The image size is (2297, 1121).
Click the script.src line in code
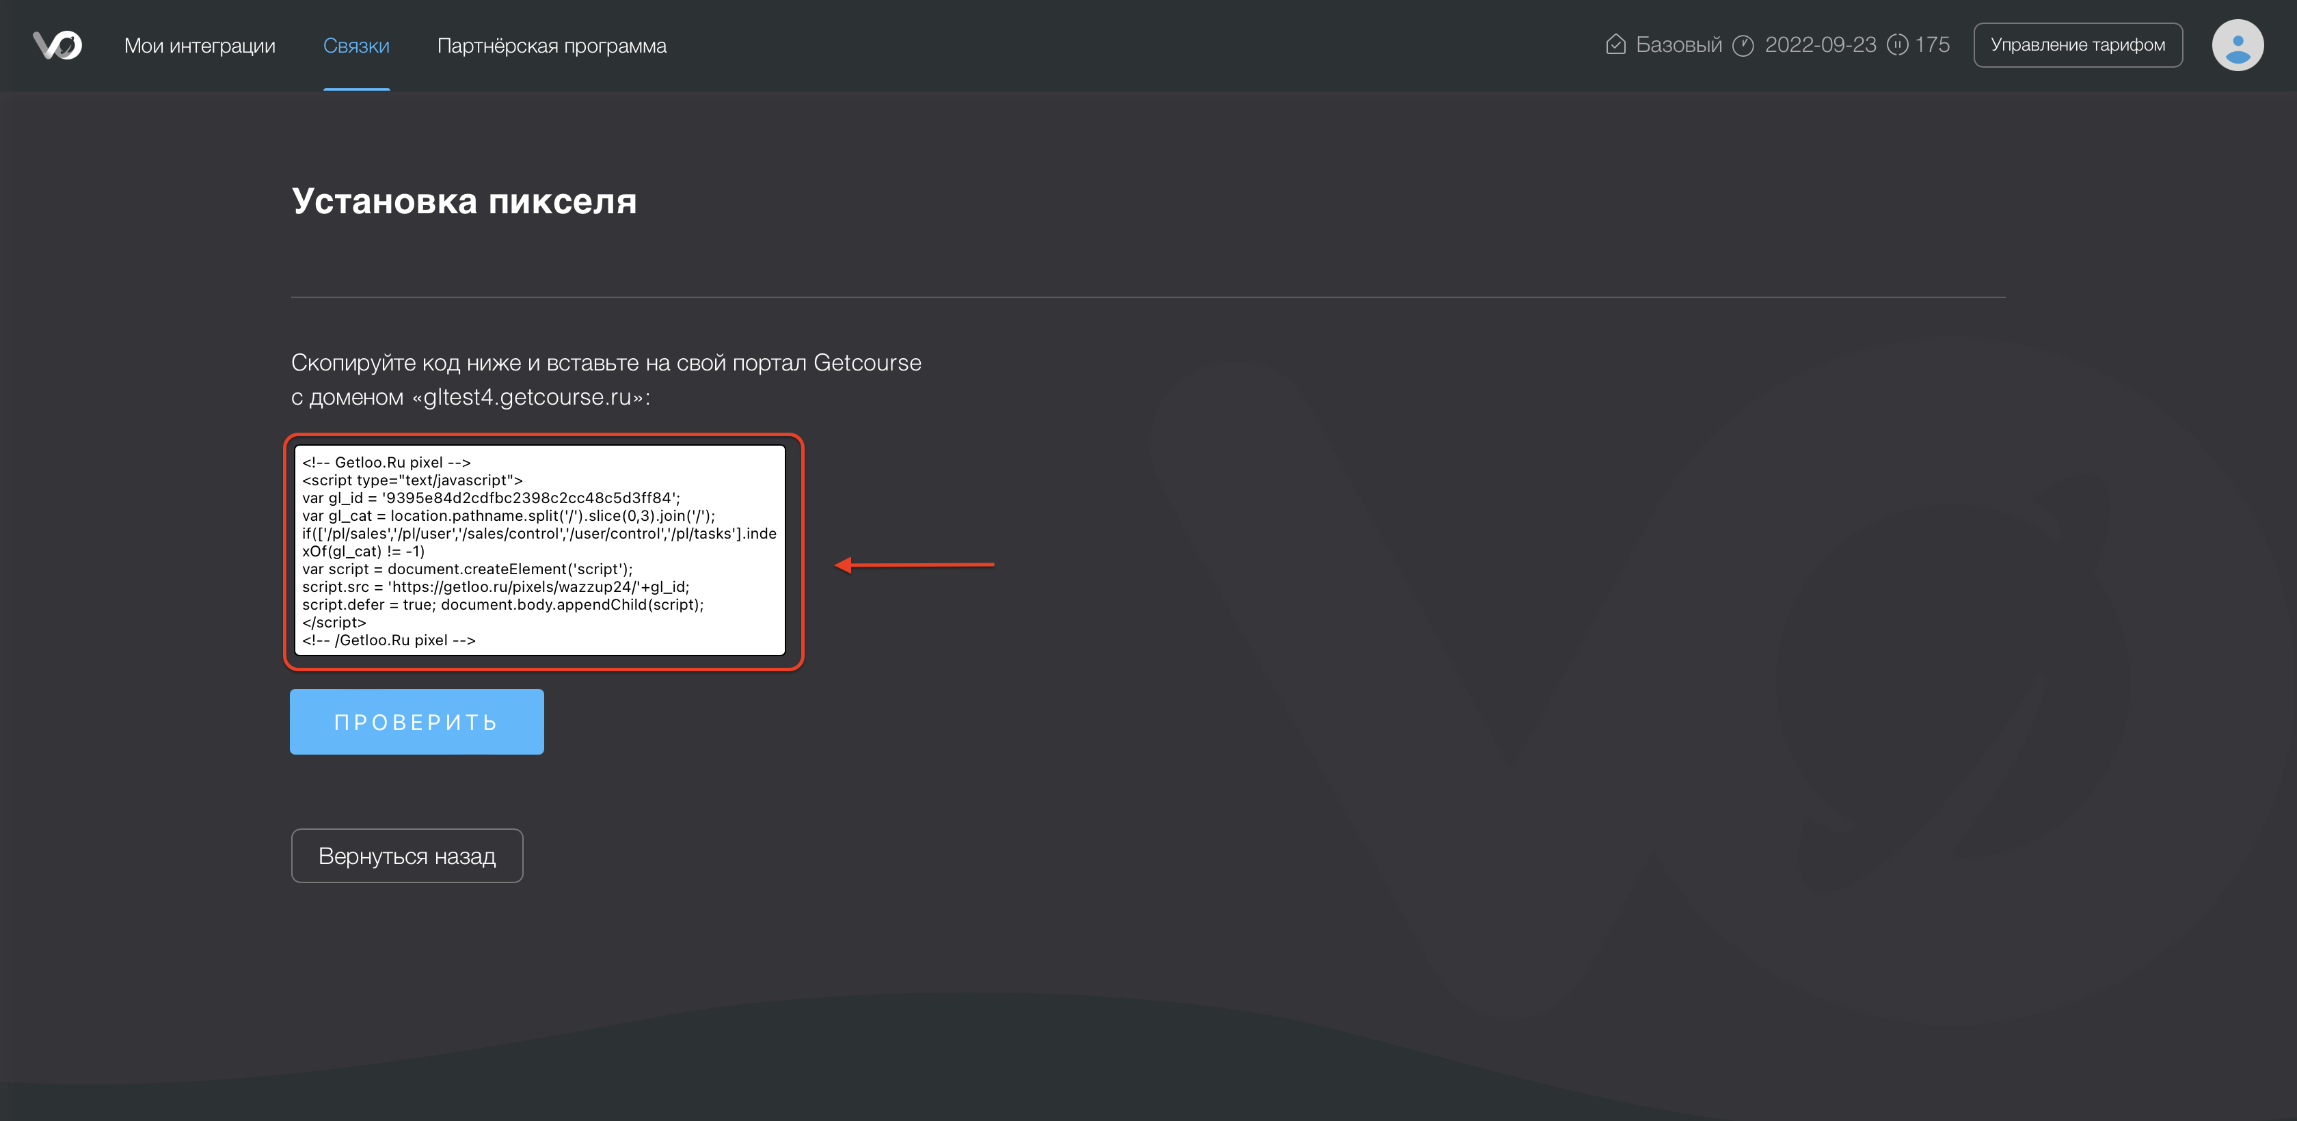click(495, 586)
